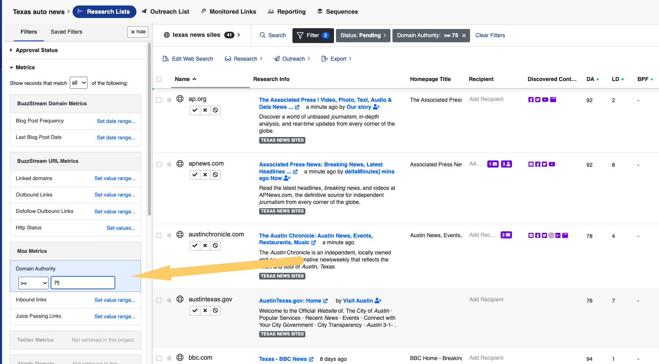Blacklist austinchronicle.com with the ban icon

pos(215,246)
